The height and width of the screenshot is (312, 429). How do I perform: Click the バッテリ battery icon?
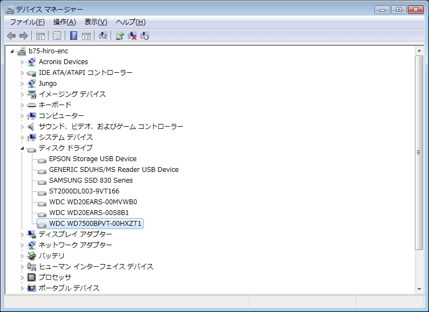(32, 256)
